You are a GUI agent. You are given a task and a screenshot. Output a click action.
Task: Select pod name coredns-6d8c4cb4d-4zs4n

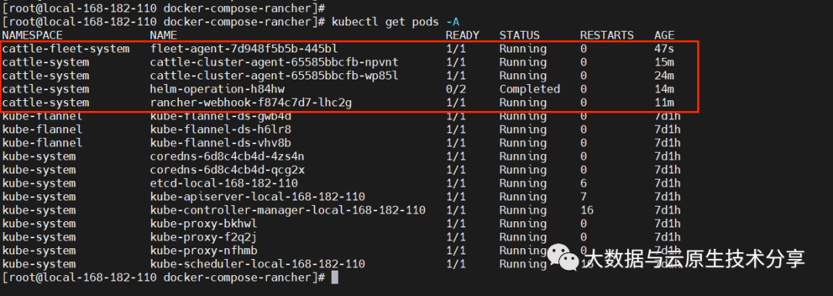pos(228,156)
